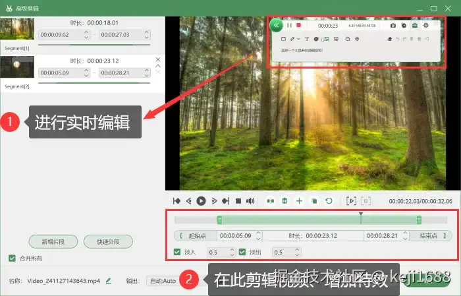This screenshot has height=296, width=461.
Task: Increase Segment[1] start time 00:00:09.02
Action: [86, 32]
